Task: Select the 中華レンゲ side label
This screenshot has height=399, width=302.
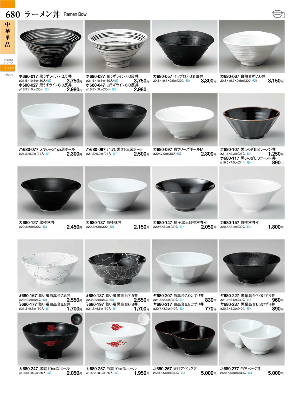Action: pyautogui.click(x=8, y=75)
